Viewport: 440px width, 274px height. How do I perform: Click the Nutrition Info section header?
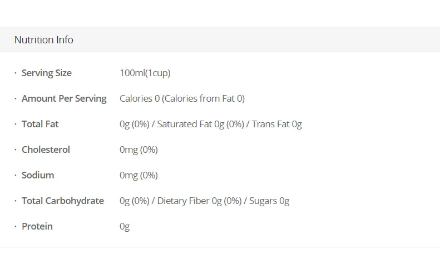[44, 40]
